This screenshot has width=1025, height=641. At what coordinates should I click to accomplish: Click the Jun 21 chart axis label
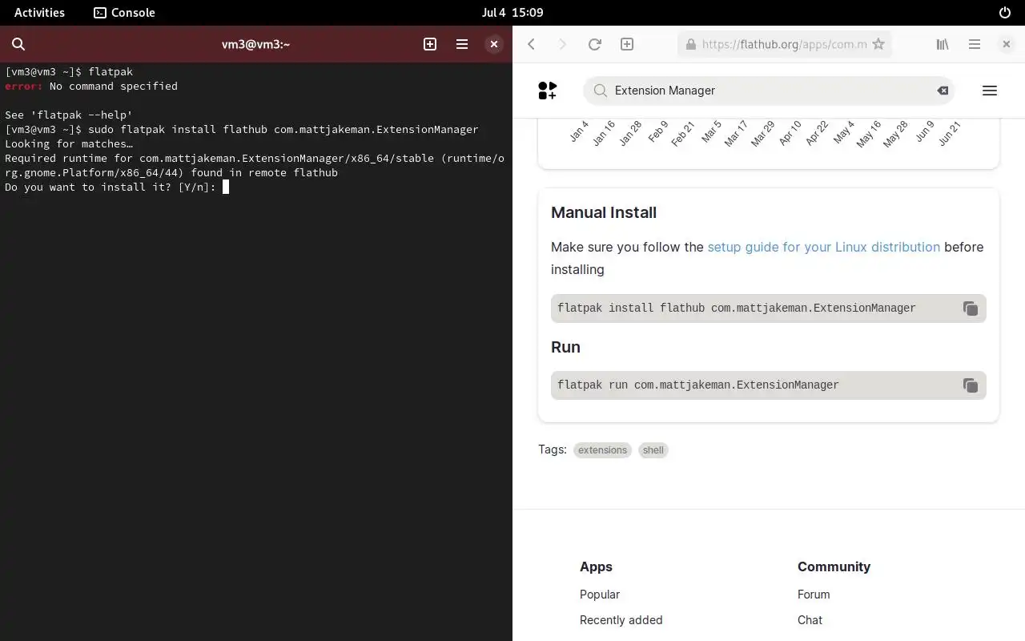950,133
